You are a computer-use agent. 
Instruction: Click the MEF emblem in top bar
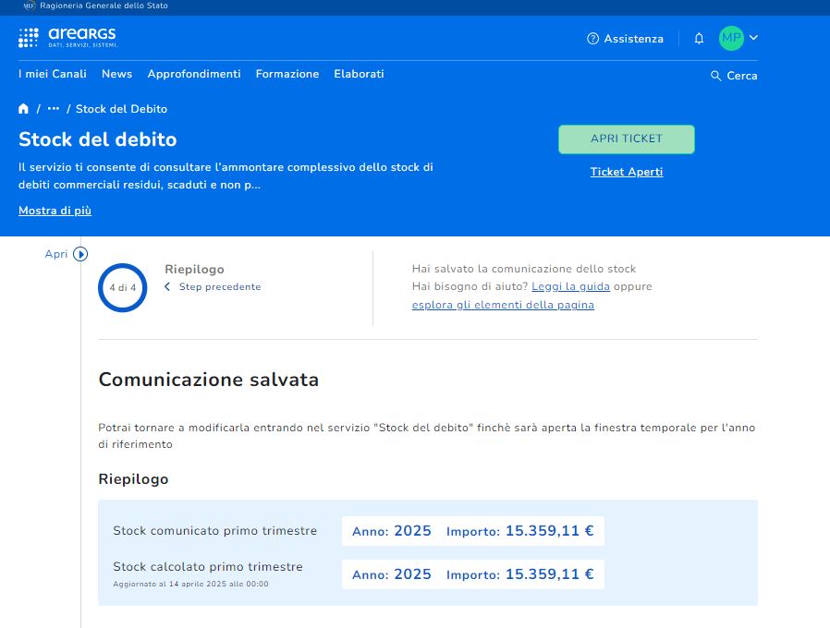point(29,6)
